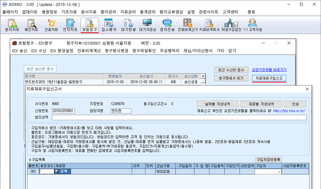Viewport: 321px width, 189px height.
Task: Open the EDI 환경설정 menu
Action: click(x=62, y=51)
